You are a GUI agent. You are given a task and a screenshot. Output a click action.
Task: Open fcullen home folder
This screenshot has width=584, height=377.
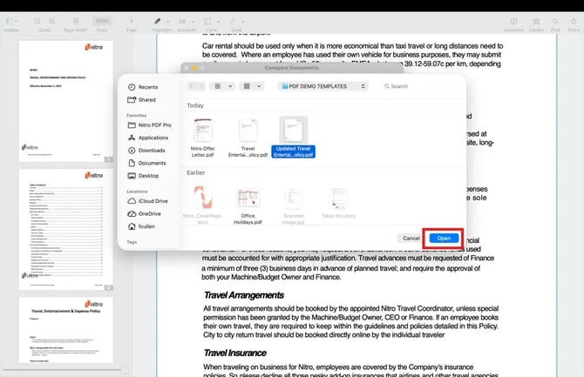pyautogui.click(x=141, y=226)
